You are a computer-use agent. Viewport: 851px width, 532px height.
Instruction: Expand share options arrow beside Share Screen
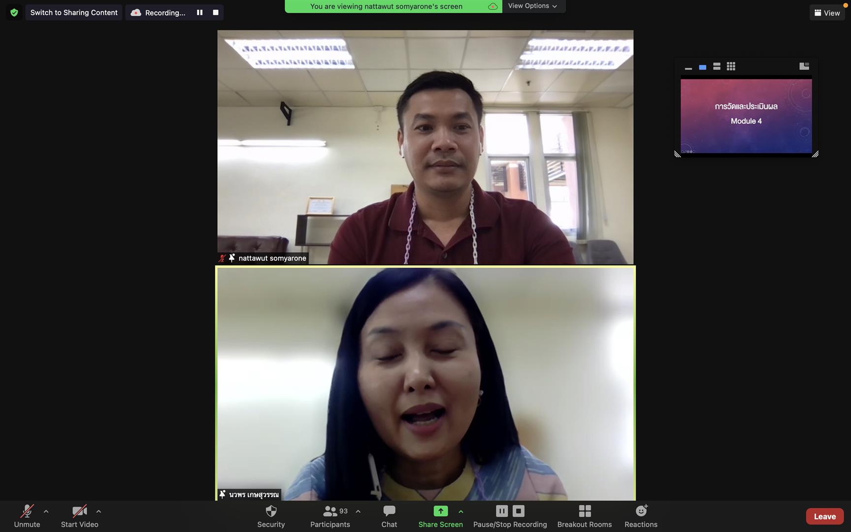coord(461,511)
